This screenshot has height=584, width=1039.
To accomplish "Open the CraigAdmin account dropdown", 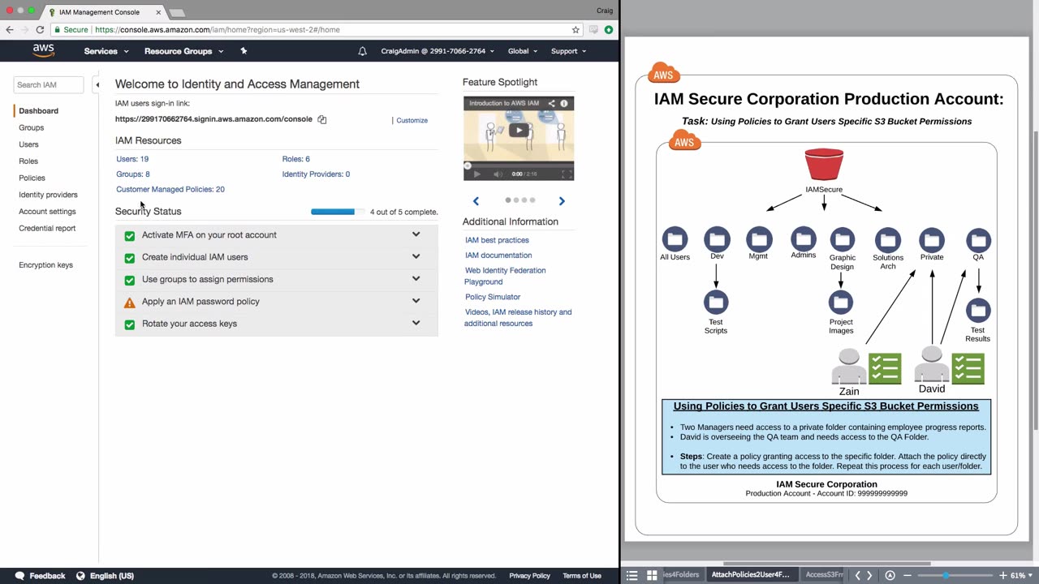I will [x=438, y=51].
